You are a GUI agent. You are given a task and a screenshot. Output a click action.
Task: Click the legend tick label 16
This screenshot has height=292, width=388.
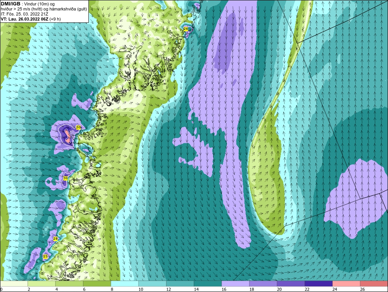point(224,289)
